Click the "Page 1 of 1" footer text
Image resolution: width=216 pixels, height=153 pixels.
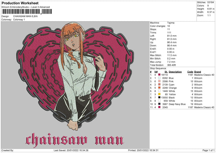(x=208, y=150)
